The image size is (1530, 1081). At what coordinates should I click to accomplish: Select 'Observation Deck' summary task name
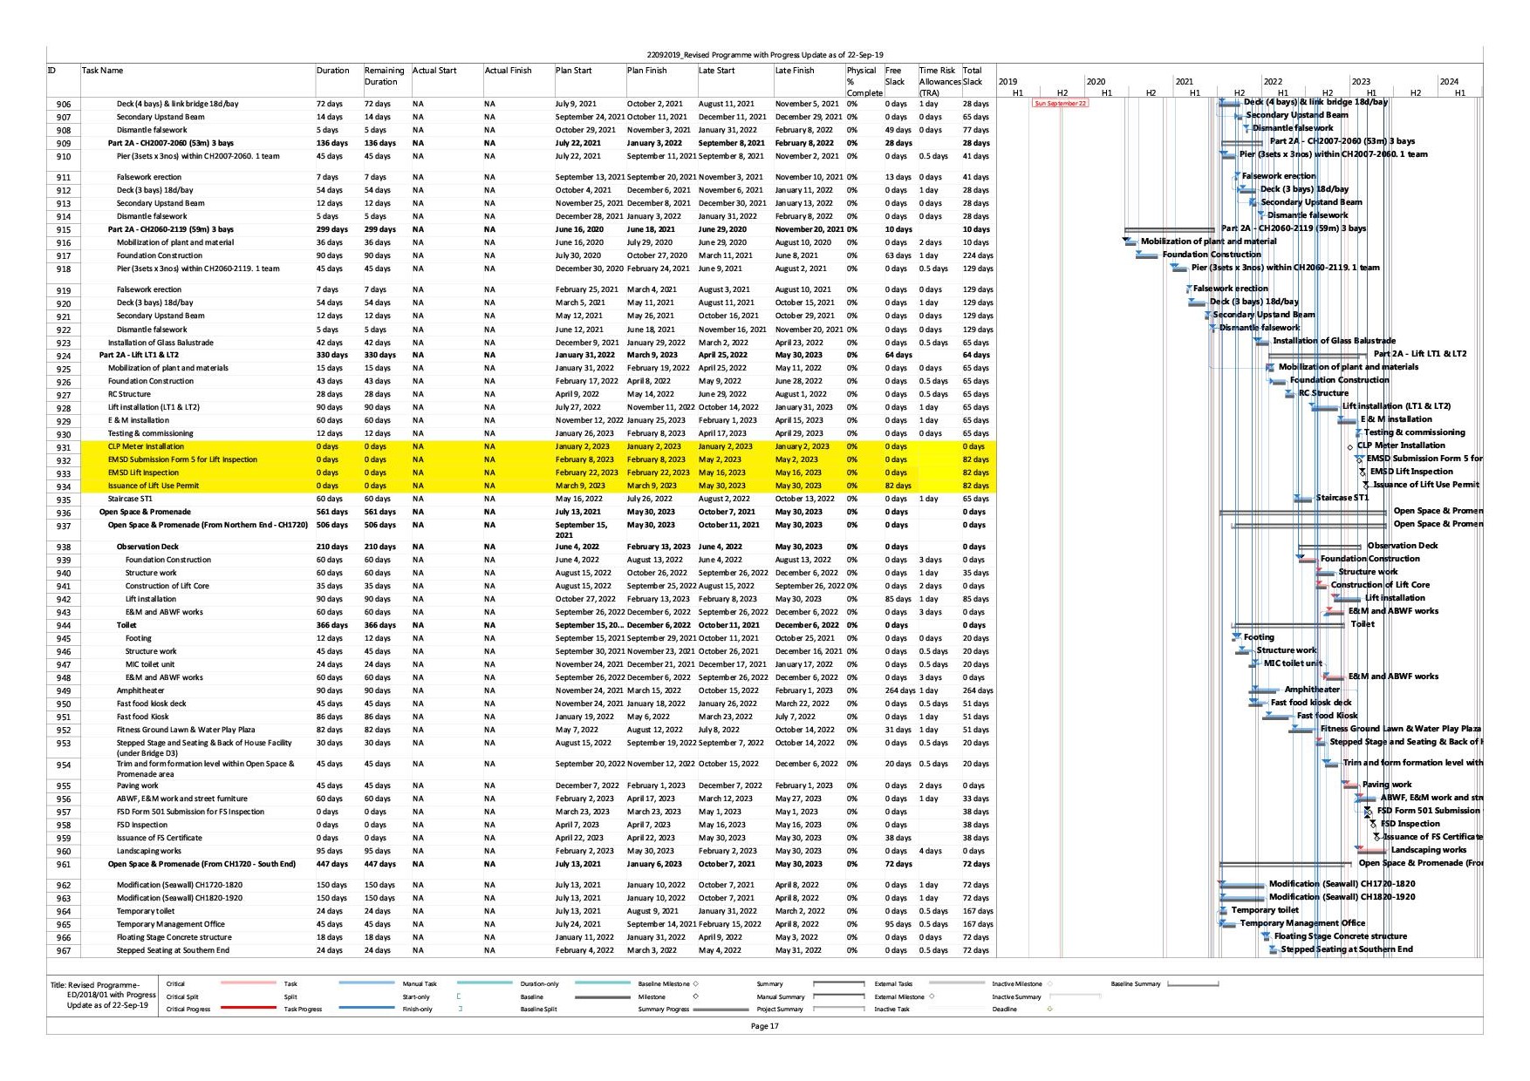(147, 547)
